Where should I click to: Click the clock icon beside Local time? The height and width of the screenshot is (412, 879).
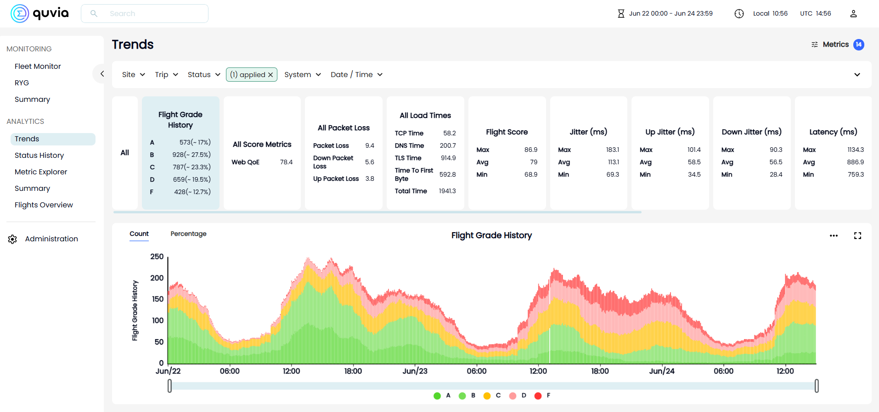point(739,14)
